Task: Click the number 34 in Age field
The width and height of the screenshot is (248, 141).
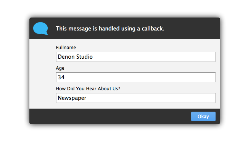Action: coord(61,77)
